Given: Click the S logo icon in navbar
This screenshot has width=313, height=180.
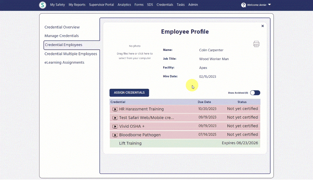Looking at the screenshot, I should [x=42, y=5].
